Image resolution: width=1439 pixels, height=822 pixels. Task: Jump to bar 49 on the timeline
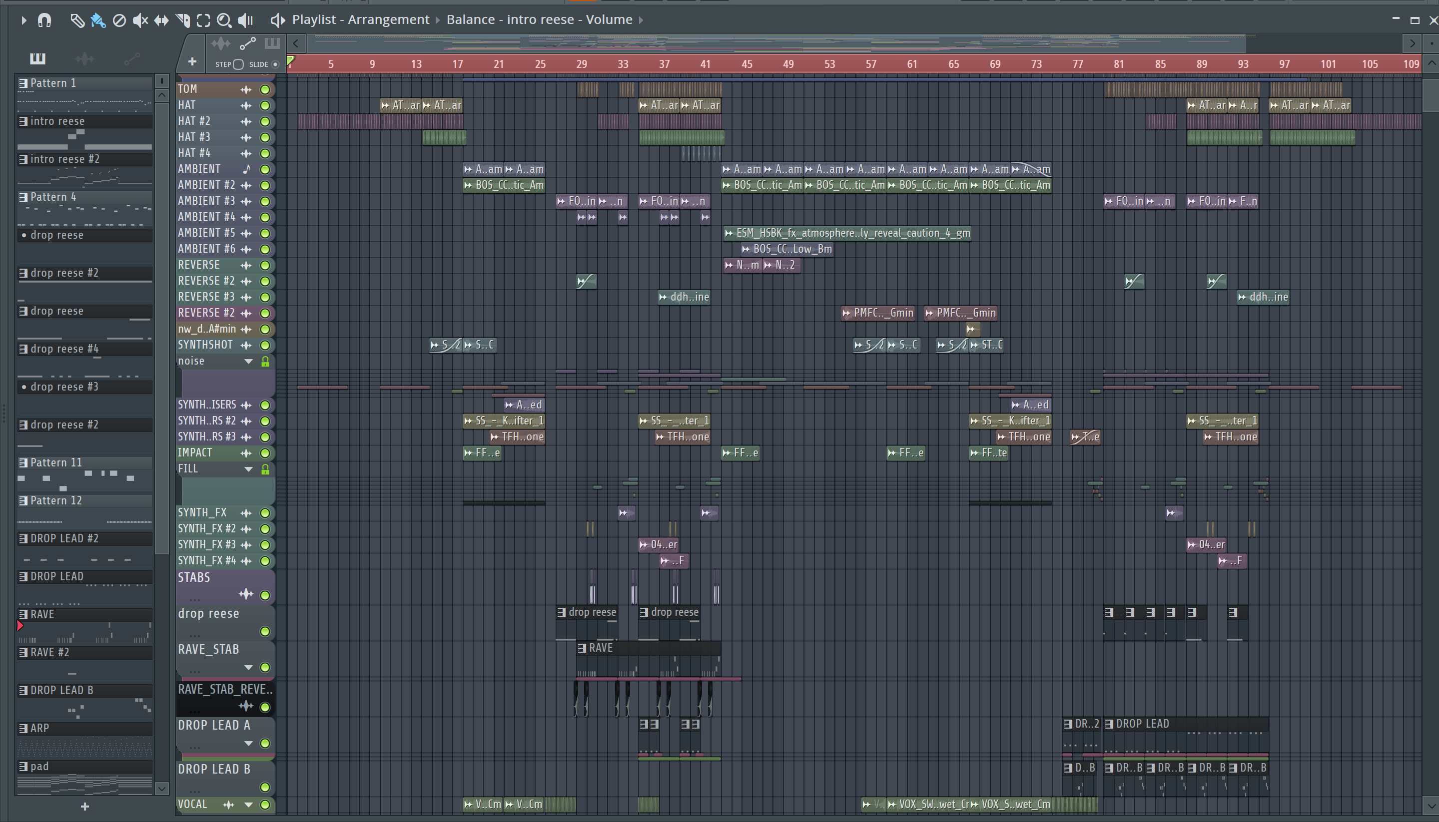pyautogui.click(x=788, y=64)
